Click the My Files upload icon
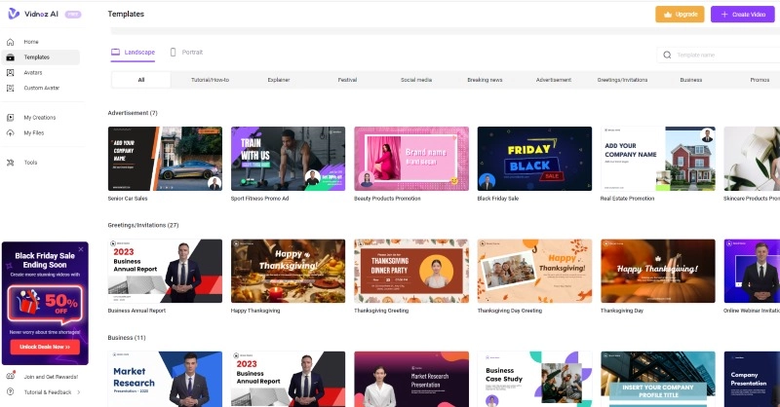The image size is (780, 407). pyautogui.click(x=11, y=132)
